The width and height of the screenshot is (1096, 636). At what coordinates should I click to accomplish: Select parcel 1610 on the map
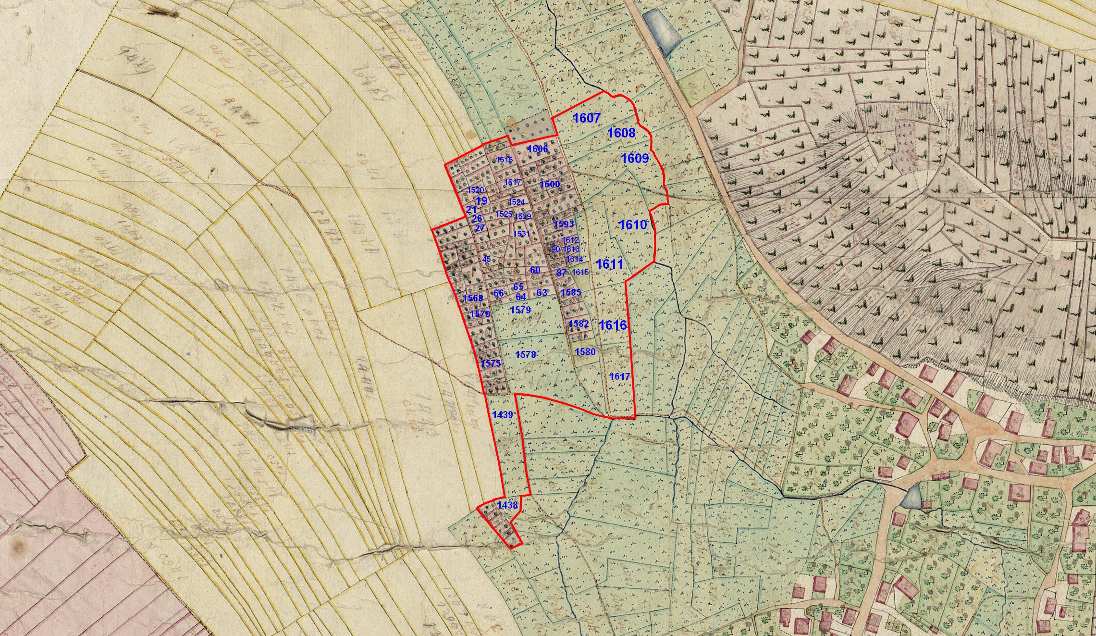coord(632,224)
